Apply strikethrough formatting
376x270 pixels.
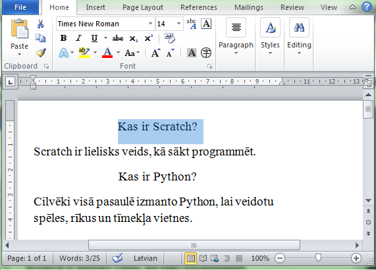(x=118, y=38)
